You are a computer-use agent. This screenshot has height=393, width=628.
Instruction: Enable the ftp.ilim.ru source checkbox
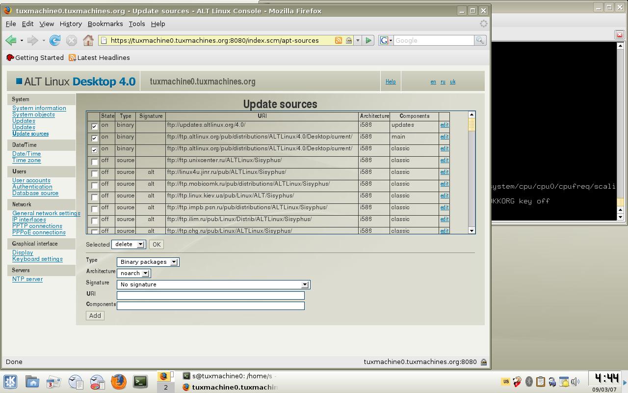(95, 221)
